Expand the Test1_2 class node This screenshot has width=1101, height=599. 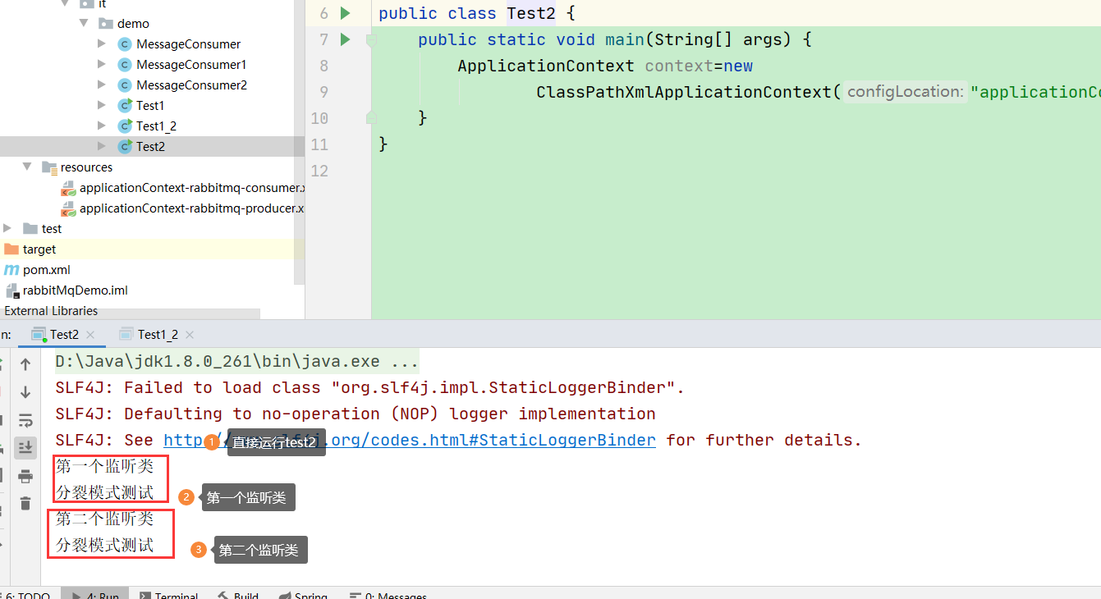tap(102, 126)
